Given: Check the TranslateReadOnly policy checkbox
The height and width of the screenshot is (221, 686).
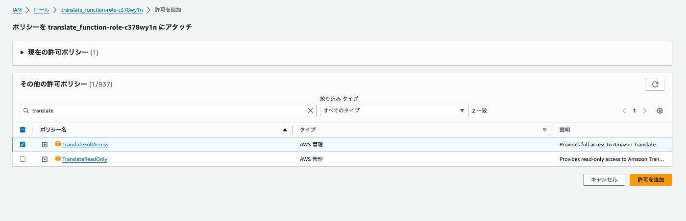Looking at the screenshot, I should coord(23,159).
